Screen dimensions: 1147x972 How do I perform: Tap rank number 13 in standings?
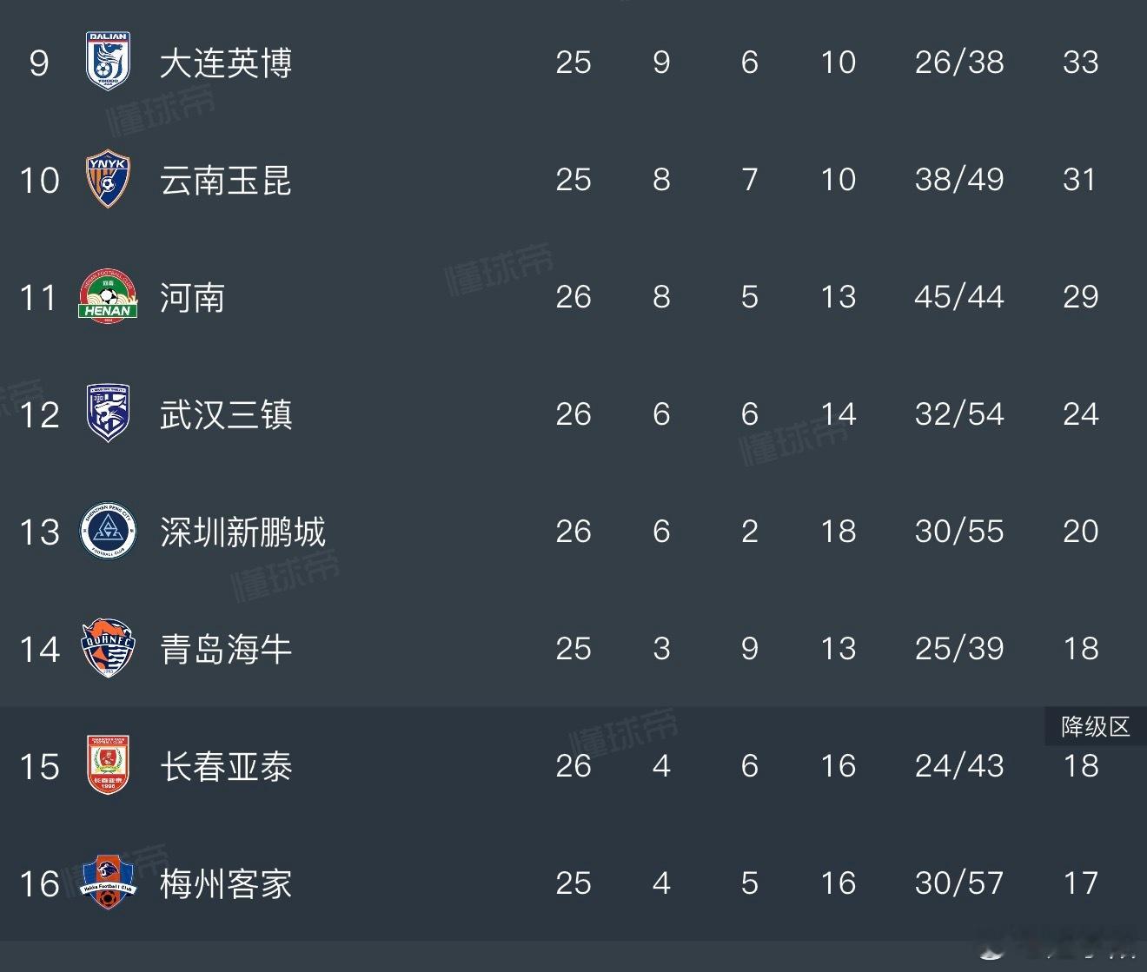pos(40,532)
